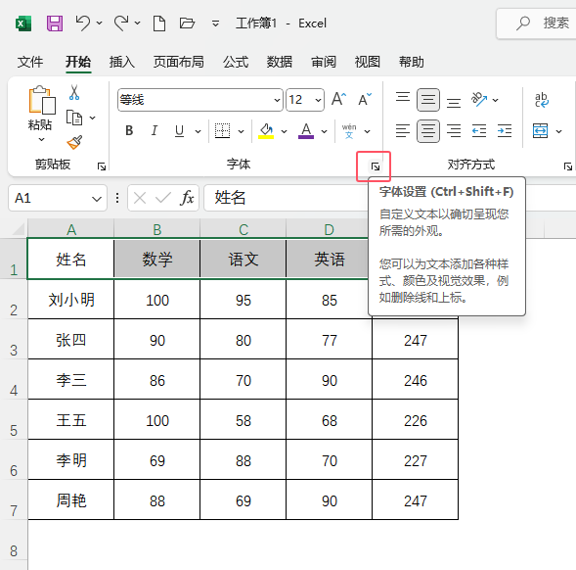This screenshot has height=570, width=576.
Task: Switch to the 插入 ribbon tab
Action: (x=122, y=62)
